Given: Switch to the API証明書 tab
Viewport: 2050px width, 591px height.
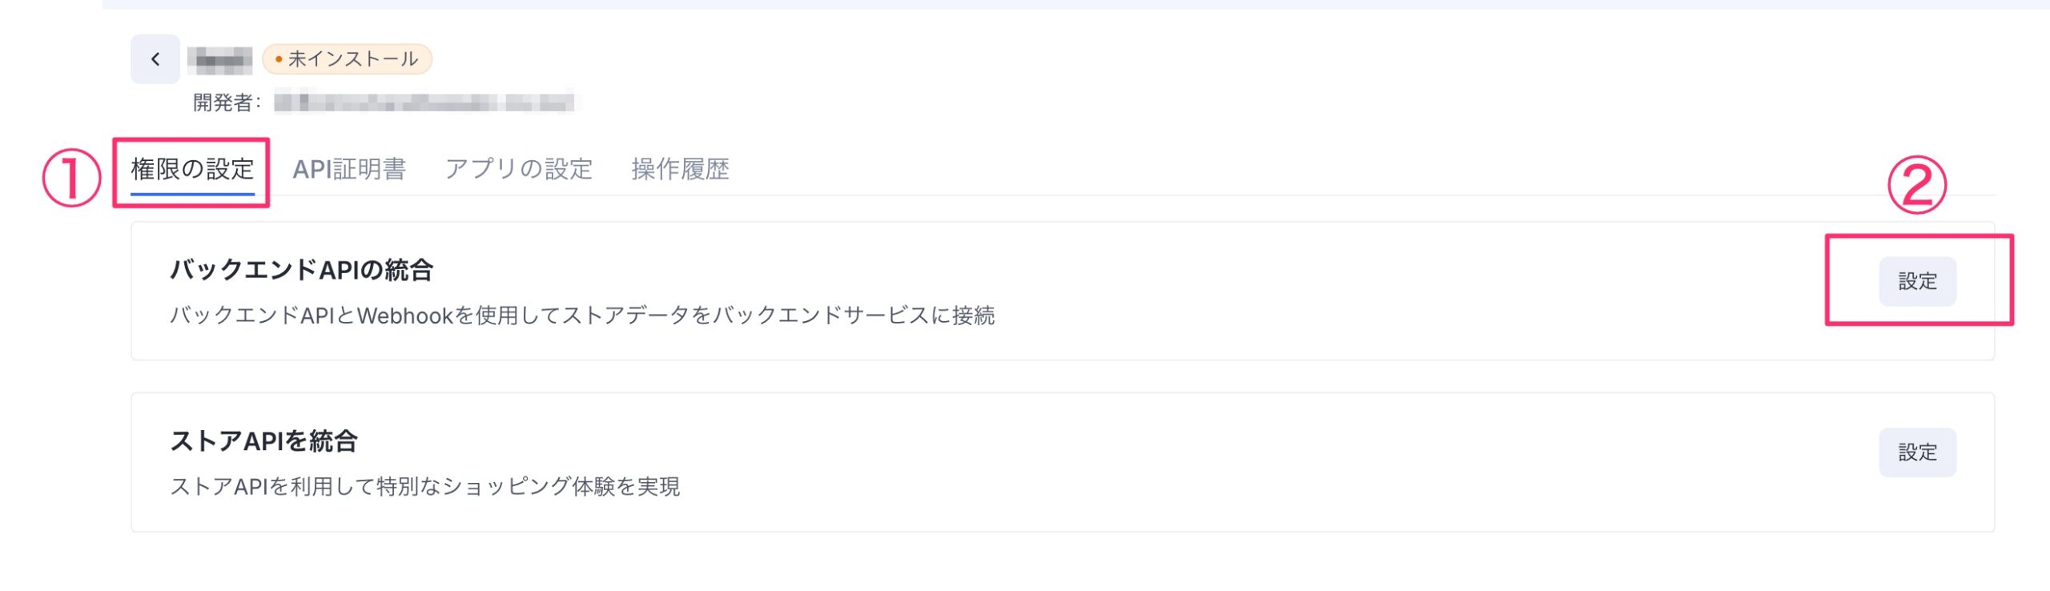Looking at the screenshot, I should tap(349, 170).
